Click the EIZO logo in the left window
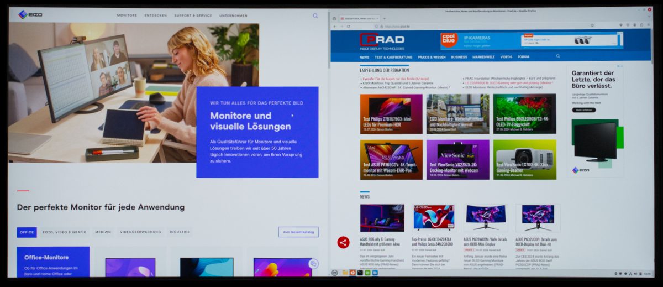Image resolution: width=663 pixels, height=287 pixels. point(30,15)
